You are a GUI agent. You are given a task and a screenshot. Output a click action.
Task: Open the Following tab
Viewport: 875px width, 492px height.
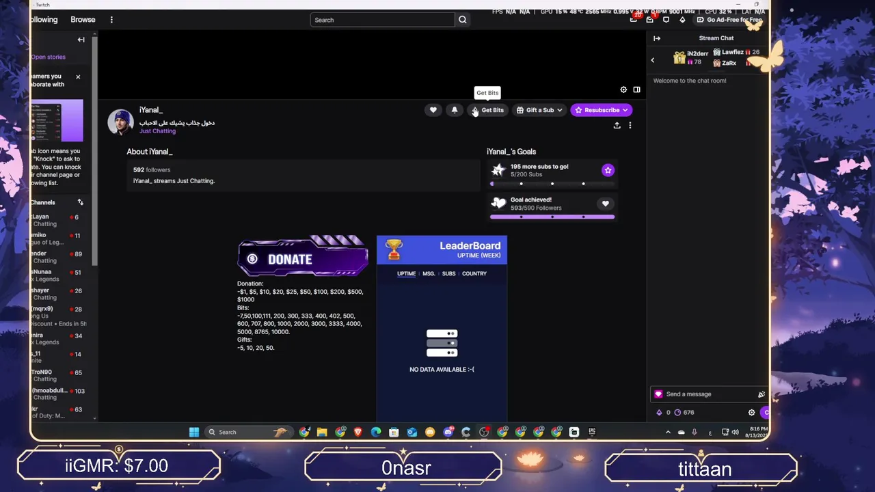click(x=44, y=20)
